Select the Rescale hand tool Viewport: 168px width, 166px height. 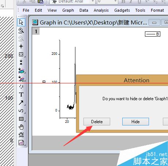pos(21,135)
